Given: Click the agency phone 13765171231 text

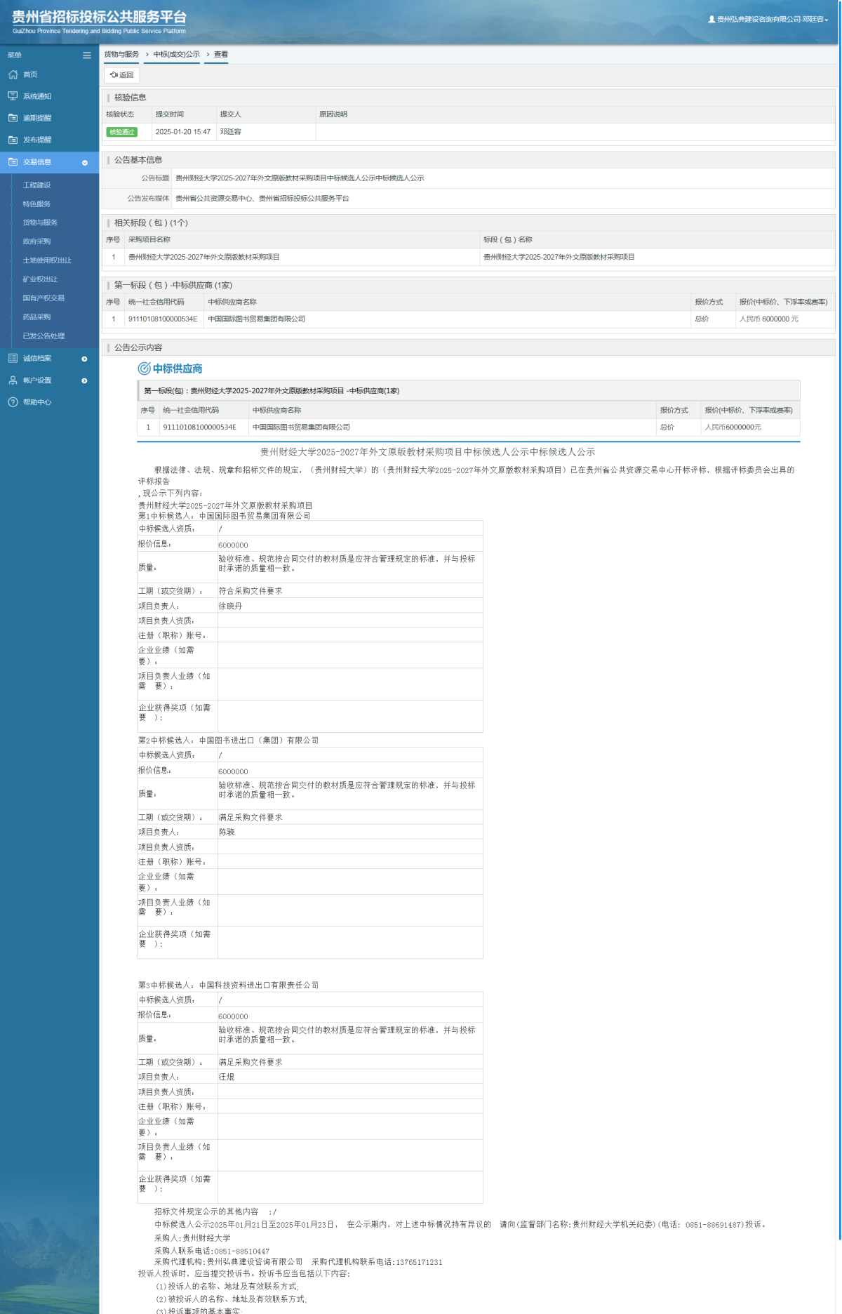Looking at the screenshot, I should (419, 1262).
